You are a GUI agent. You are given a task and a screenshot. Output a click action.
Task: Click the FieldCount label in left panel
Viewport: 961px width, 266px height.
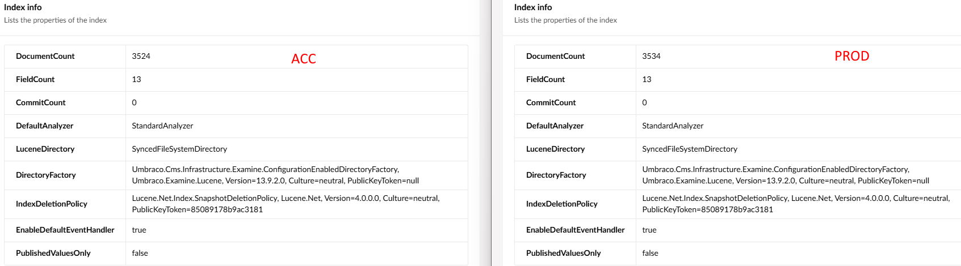[x=35, y=79]
